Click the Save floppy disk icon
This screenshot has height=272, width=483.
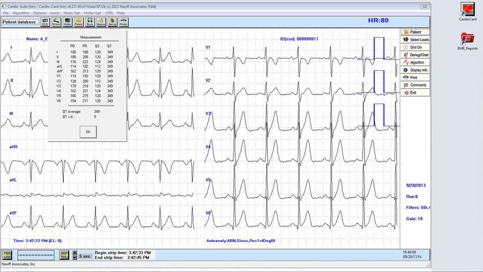90,22
